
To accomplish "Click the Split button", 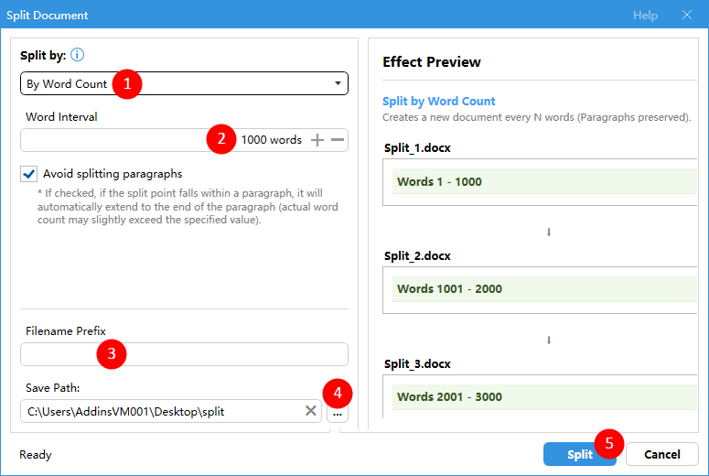I will pyautogui.click(x=580, y=454).
